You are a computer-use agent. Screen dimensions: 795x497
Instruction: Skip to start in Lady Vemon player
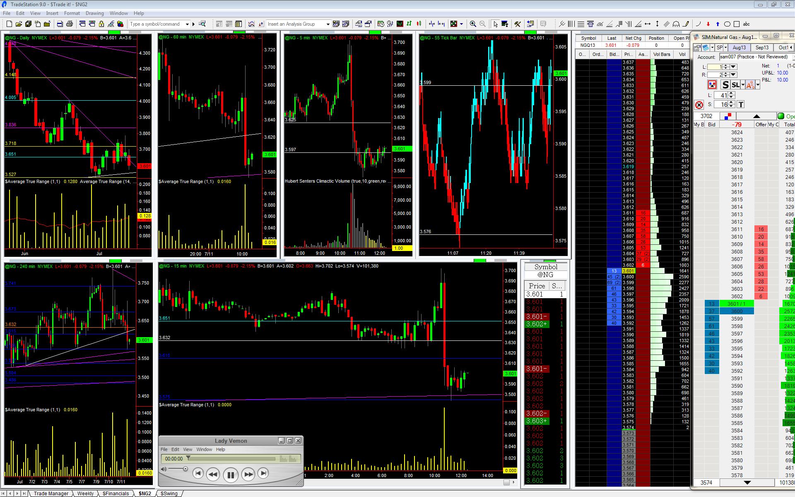coord(198,473)
